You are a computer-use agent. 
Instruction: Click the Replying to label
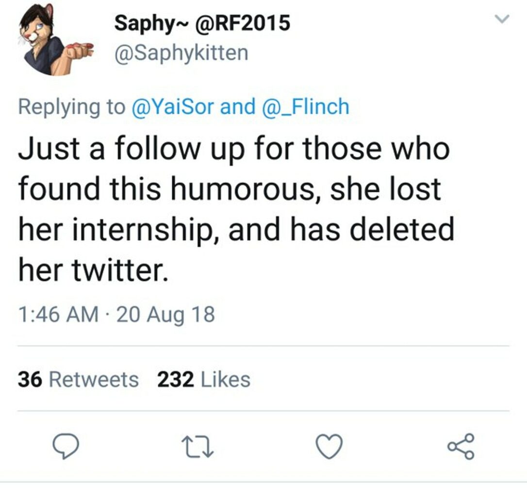click(63, 106)
